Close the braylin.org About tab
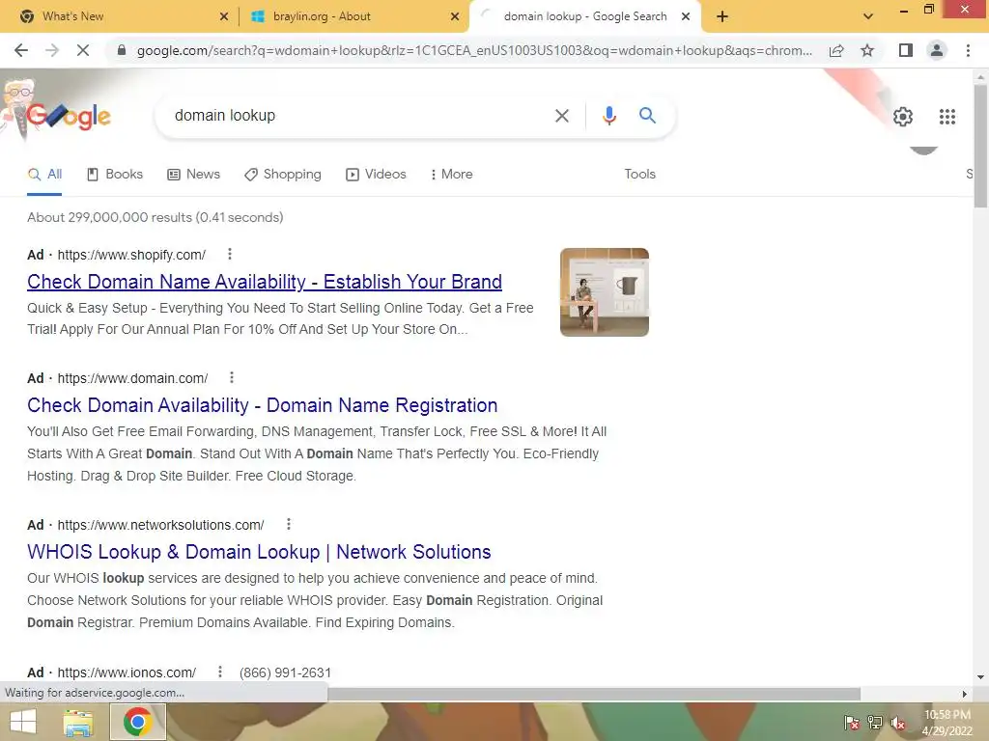The width and height of the screenshot is (989, 741). click(x=455, y=16)
